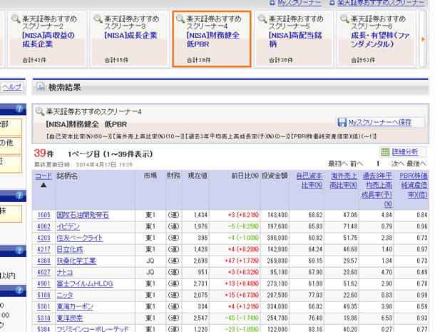Click 最終更新日時 2014年4月17日 timestamp text
The image size is (435, 332).
tap(83, 165)
